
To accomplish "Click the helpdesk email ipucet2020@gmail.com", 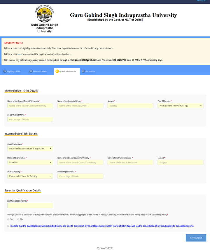I will (85, 60).
